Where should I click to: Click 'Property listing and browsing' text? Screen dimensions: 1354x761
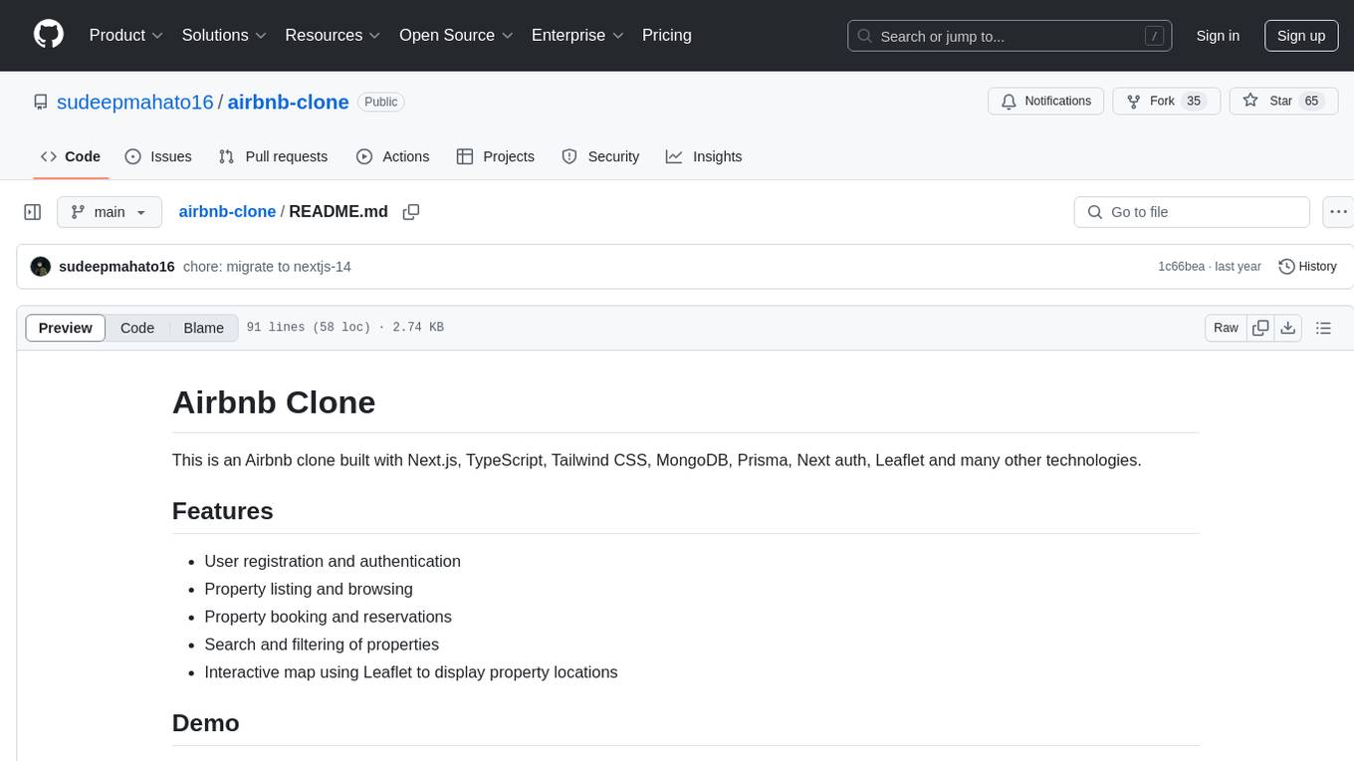[x=309, y=589]
